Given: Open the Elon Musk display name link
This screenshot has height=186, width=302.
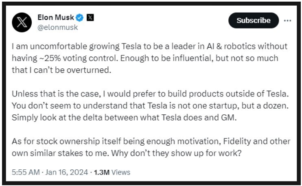Looking at the screenshot, I should [x=56, y=18].
